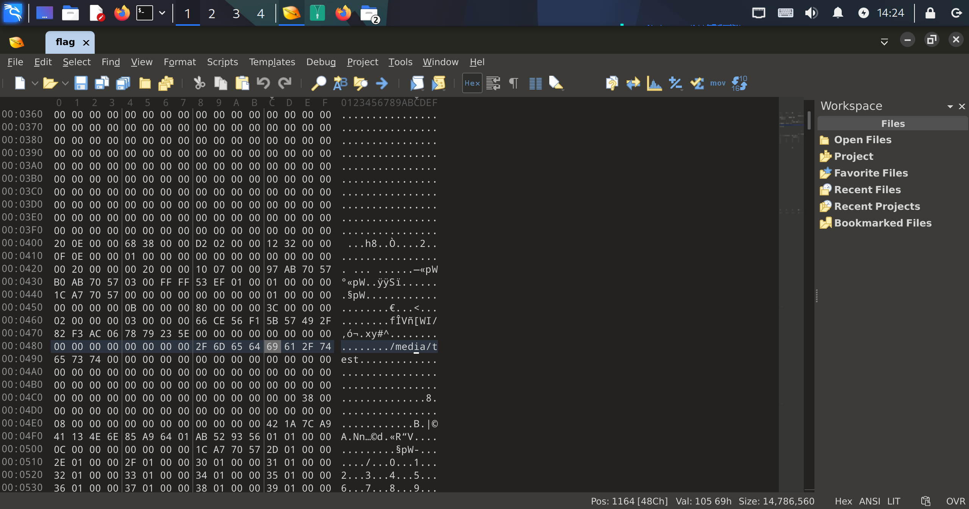Toggle LIT endian setting in status bar
The width and height of the screenshot is (969, 509).
pyautogui.click(x=894, y=501)
